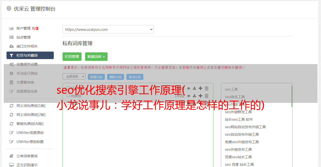This screenshot has height=167, width=321.
Task: Open 账户管理 via its bar chart icon
Action: point(11,28)
